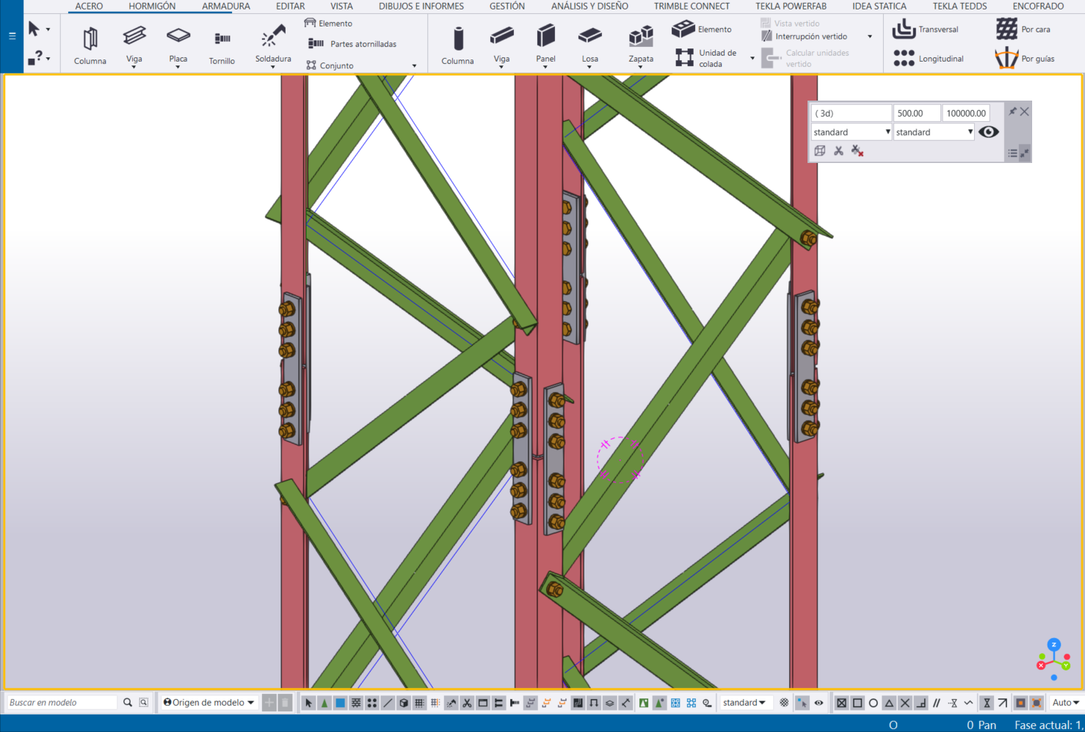The height and width of the screenshot is (732, 1085).
Task: Toggle the scissors select cuts switch in bottom toolbar
Action: (467, 703)
